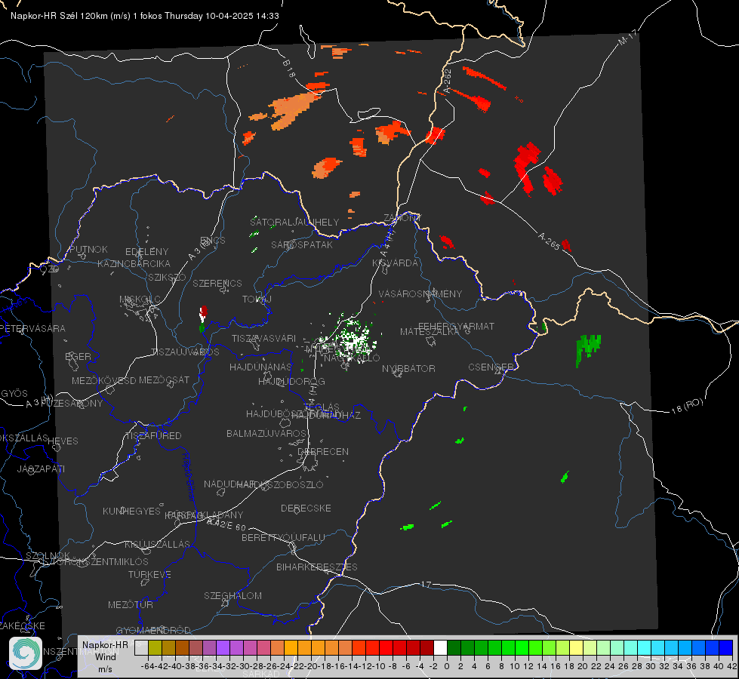Click the DEBRECEN city label
Viewport: 739px width, 679px height.
[323, 451]
